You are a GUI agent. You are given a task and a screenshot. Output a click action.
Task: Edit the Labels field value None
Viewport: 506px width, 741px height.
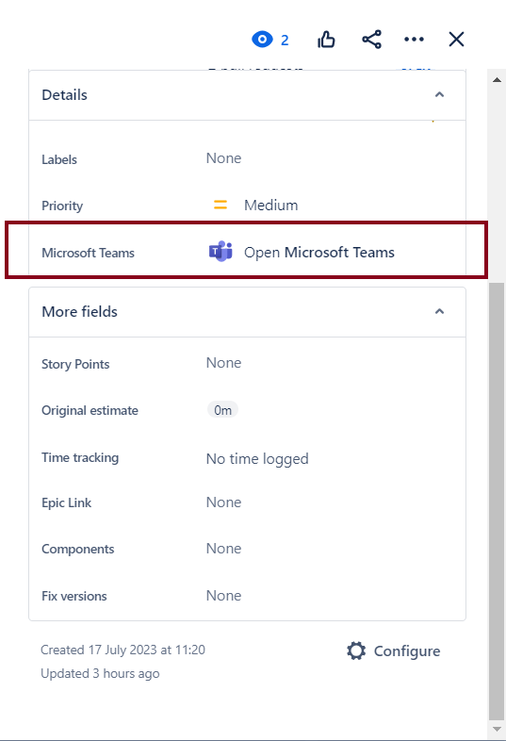(223, 158)
